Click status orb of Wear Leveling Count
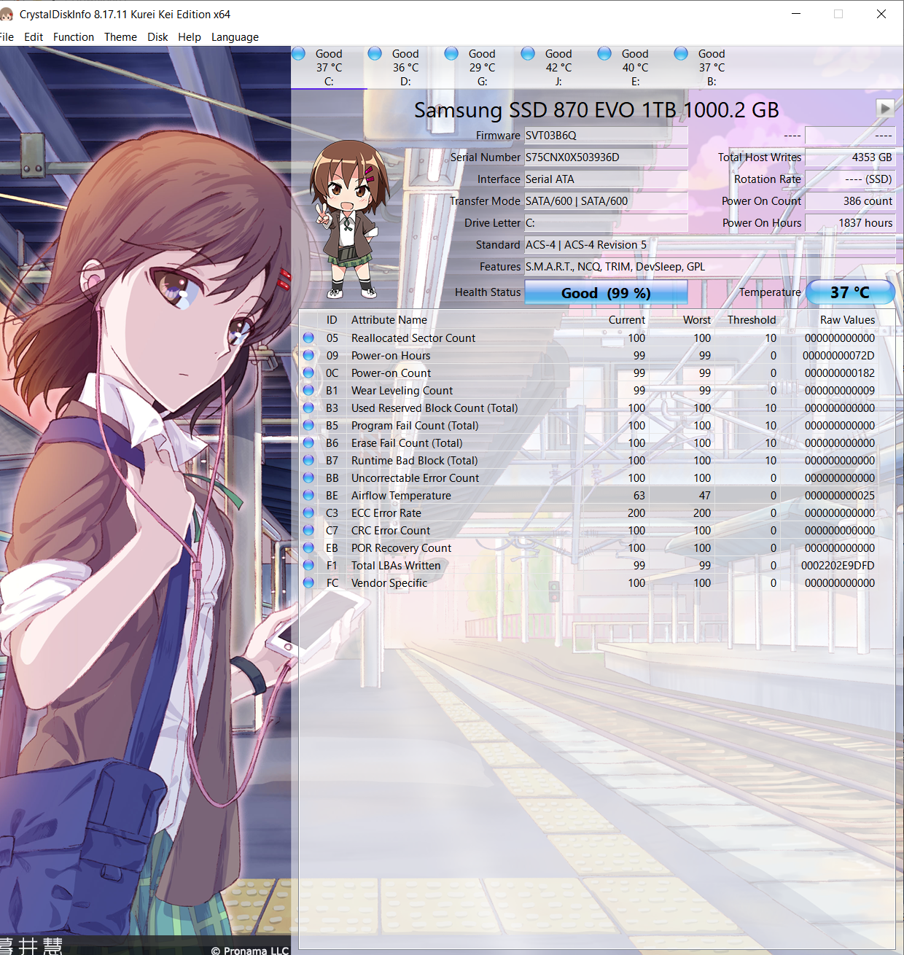 (309, 390)
